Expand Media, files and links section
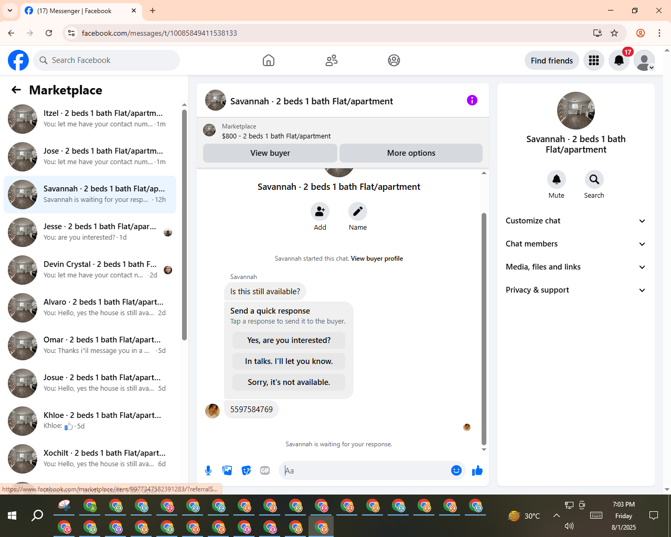 576,267
